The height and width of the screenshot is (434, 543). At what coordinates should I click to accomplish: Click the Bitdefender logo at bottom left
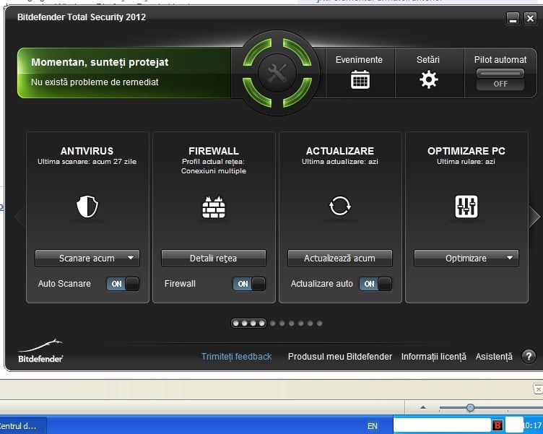point(40,351)
